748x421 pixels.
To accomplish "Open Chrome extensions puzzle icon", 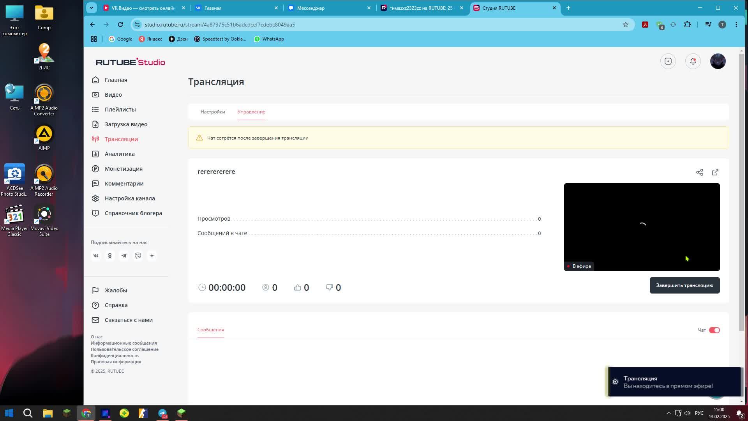I will [x=688, y=25].
